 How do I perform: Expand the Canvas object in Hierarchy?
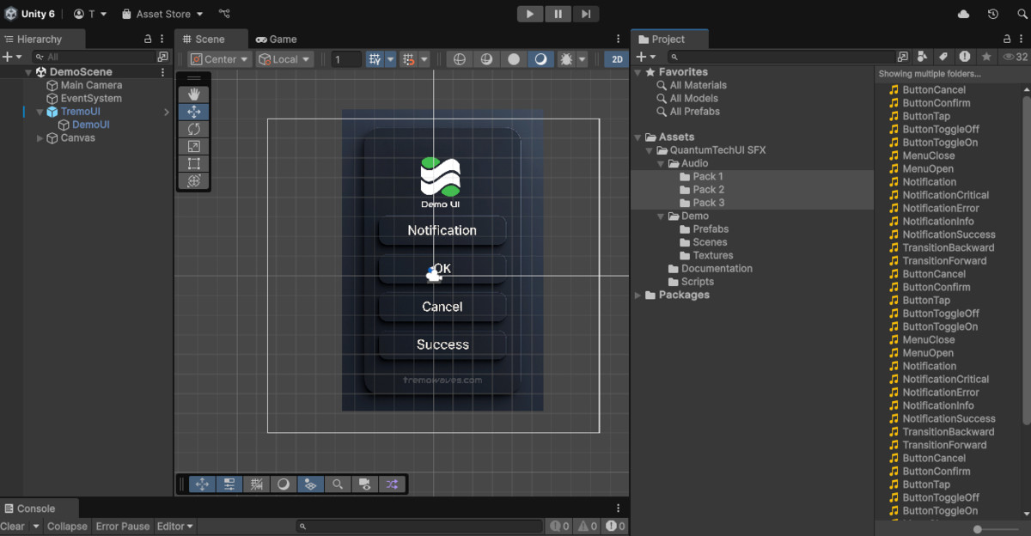(40, 137)
